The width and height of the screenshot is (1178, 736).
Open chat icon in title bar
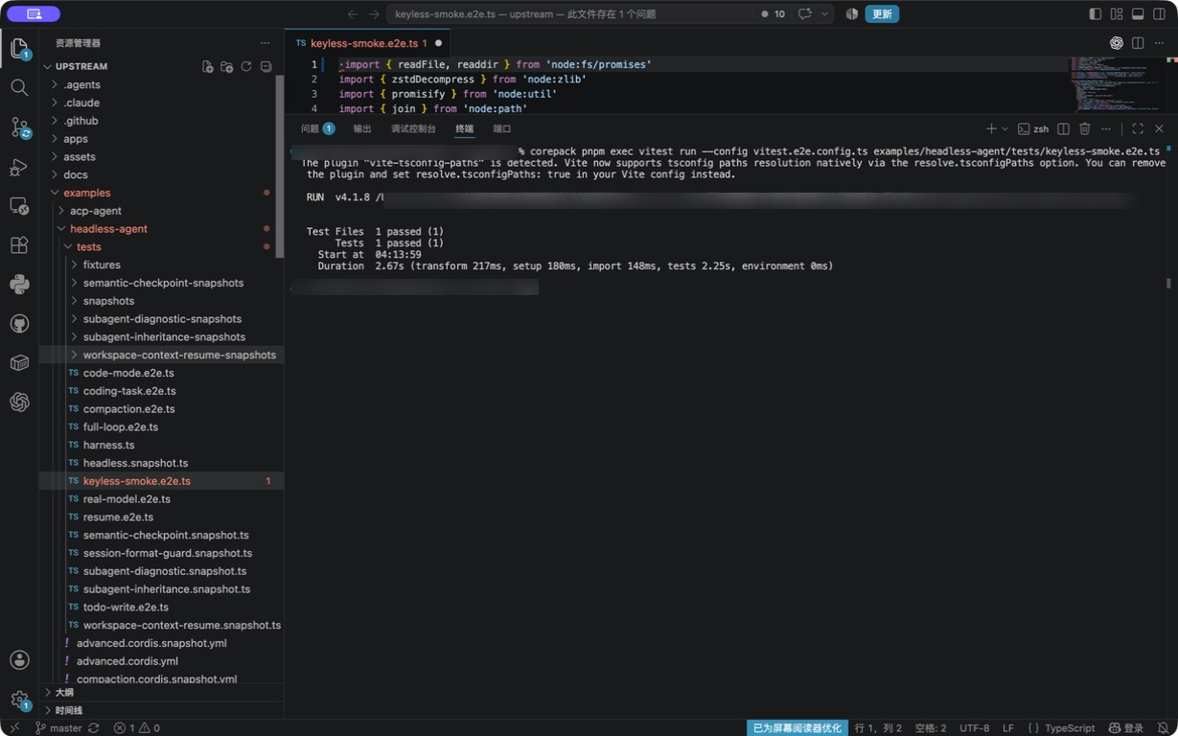pos(805,13)
